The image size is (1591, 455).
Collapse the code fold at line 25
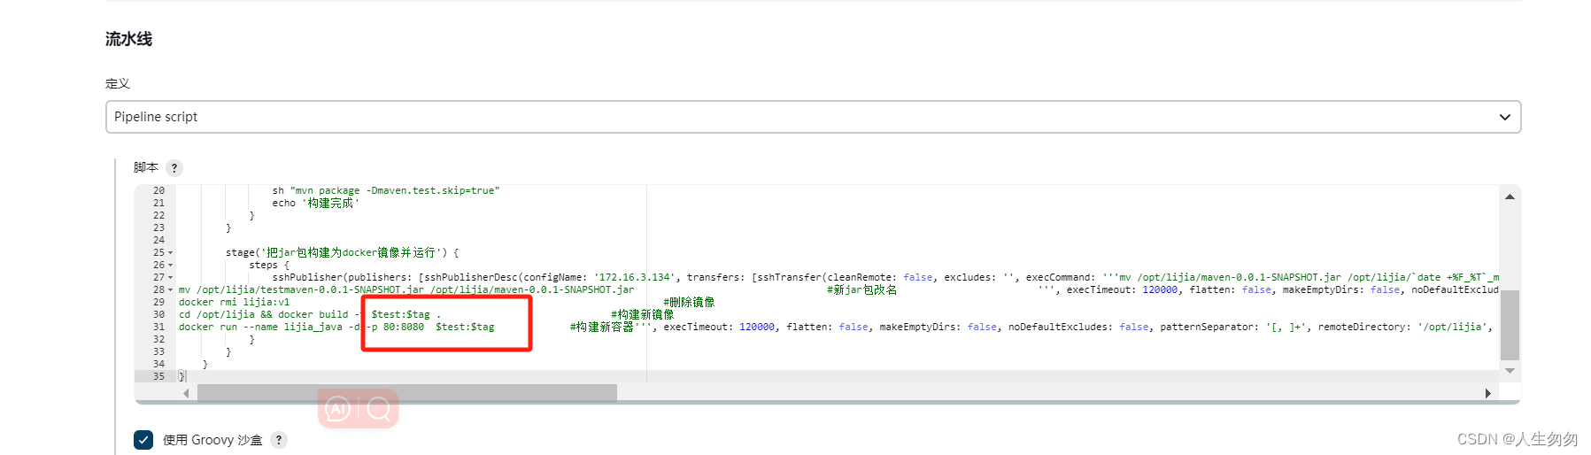tap(170, 253)
